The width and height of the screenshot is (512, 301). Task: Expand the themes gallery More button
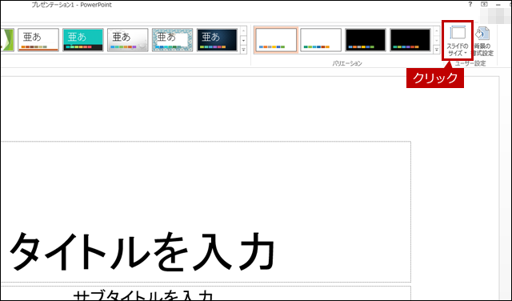point(243,50)
